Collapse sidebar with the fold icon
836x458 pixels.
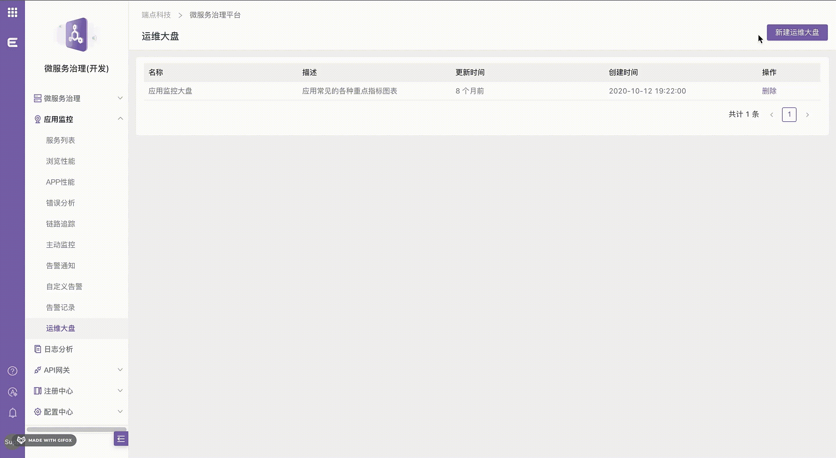pos(121,439)
